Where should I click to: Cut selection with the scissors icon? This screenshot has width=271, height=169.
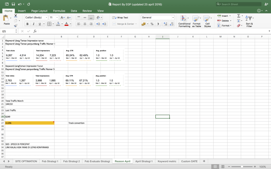click(x=16, y=16)
